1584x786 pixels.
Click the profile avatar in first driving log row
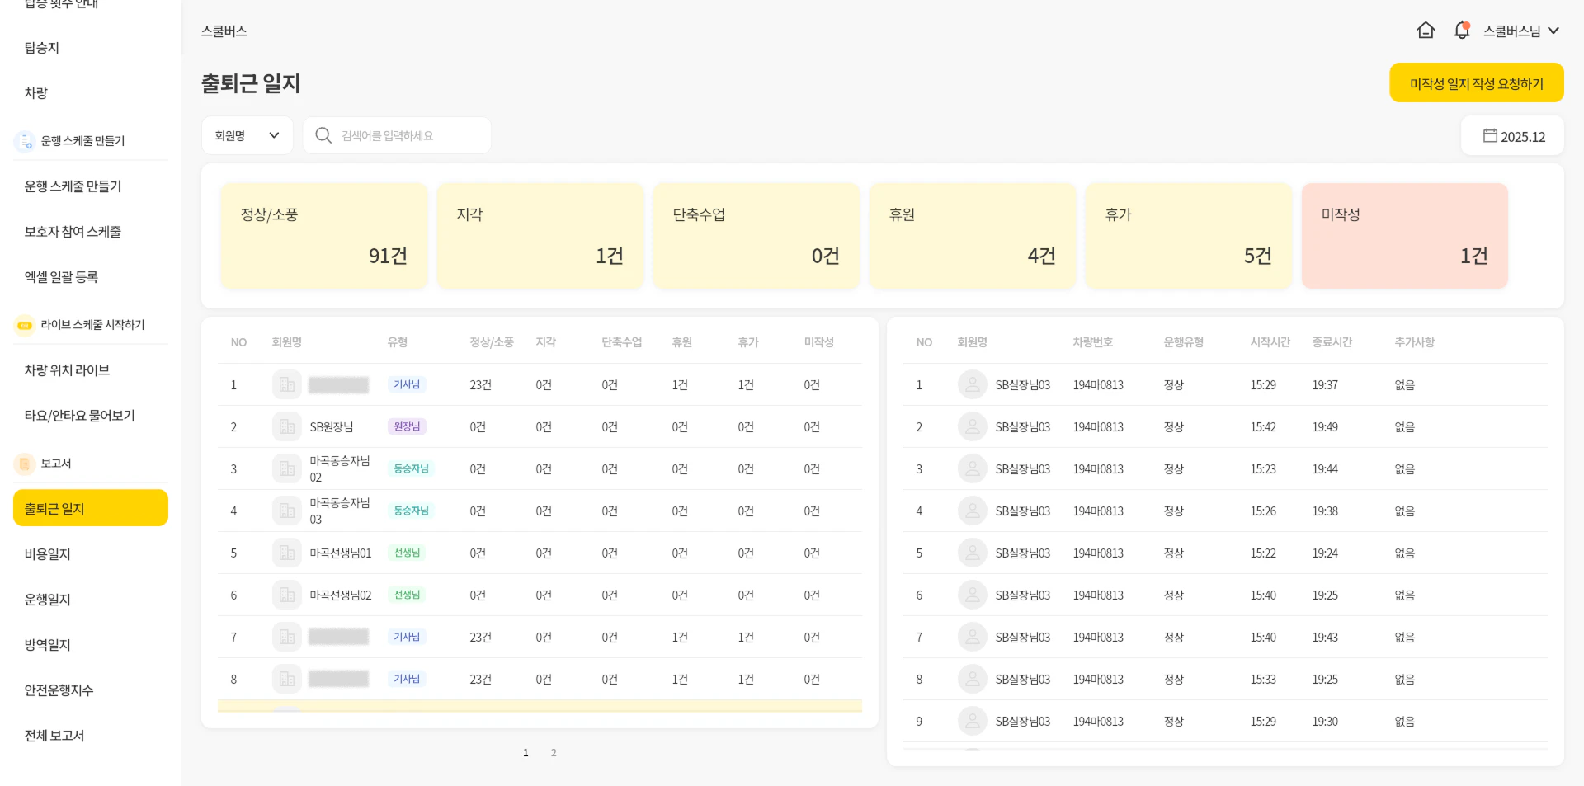coord(973,385)
